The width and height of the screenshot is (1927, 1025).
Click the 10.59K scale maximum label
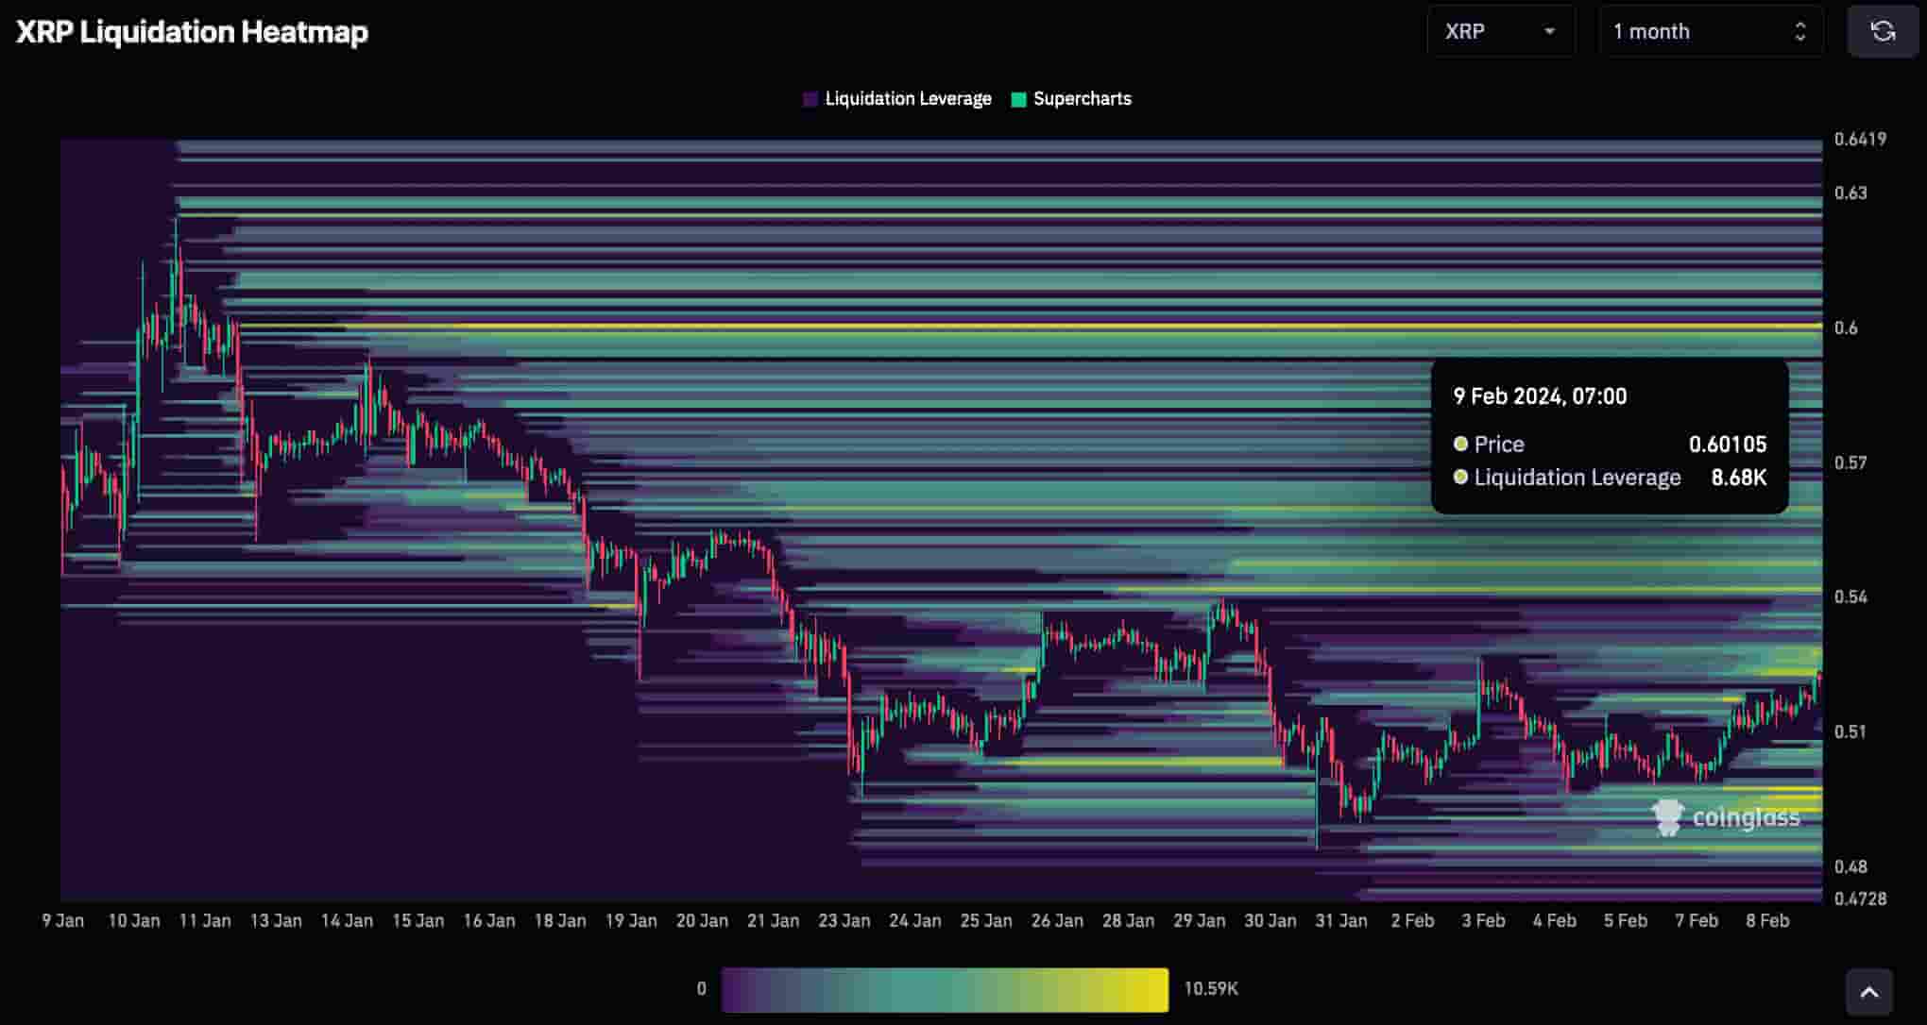click(1210, 988)
